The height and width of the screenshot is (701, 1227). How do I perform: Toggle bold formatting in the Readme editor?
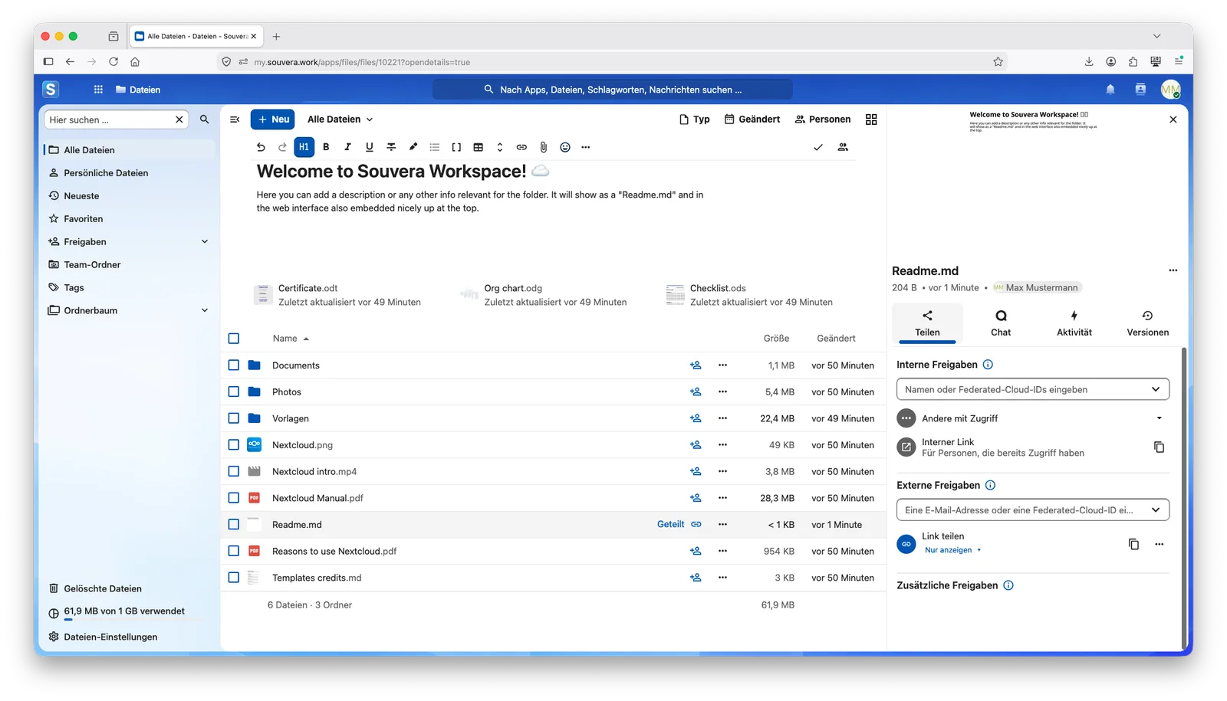326,147
